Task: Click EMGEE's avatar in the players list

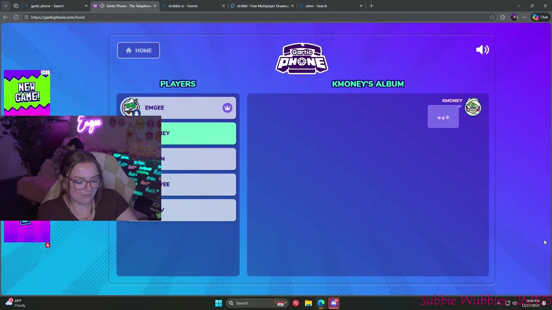Action: (131, 107)
